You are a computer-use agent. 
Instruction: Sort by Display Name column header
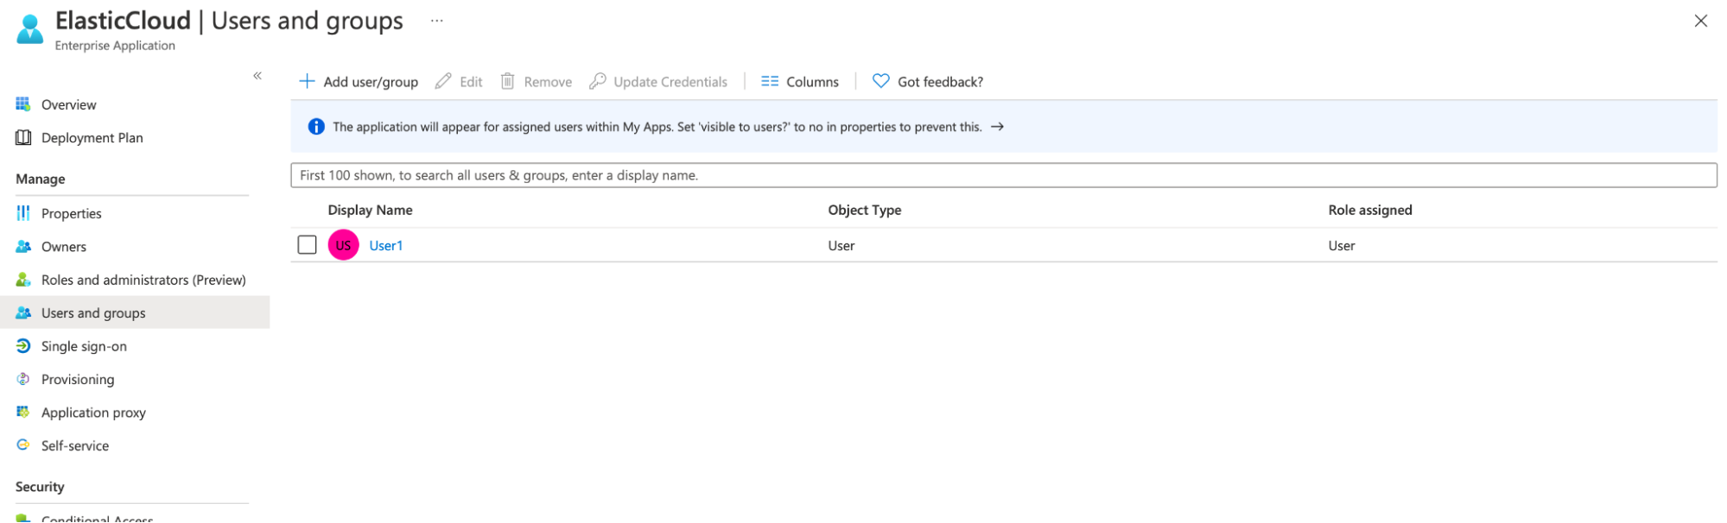click(x=370, y=210)
